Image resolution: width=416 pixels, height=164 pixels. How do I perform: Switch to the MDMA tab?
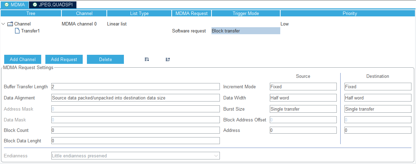tap(15, 5)
